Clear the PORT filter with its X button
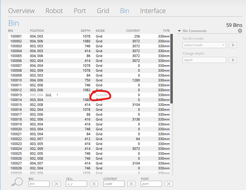This screenshot has height=190, width=246. 168,184
